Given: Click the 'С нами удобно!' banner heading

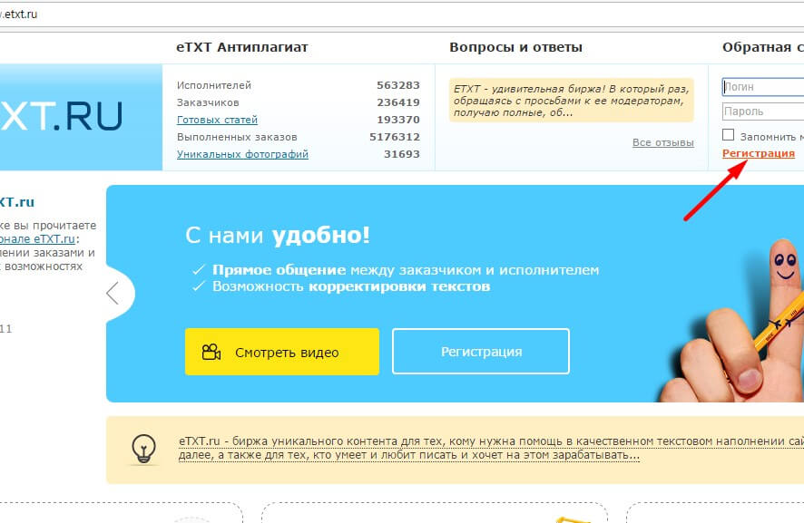Looking at the screenshot, I should (x=278, y=235).
